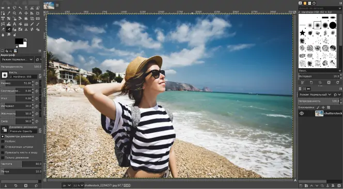This screenshot has width=343, height=189.
Task: Select the Airbrush tool in toolbox
Action: pos(9,29)
